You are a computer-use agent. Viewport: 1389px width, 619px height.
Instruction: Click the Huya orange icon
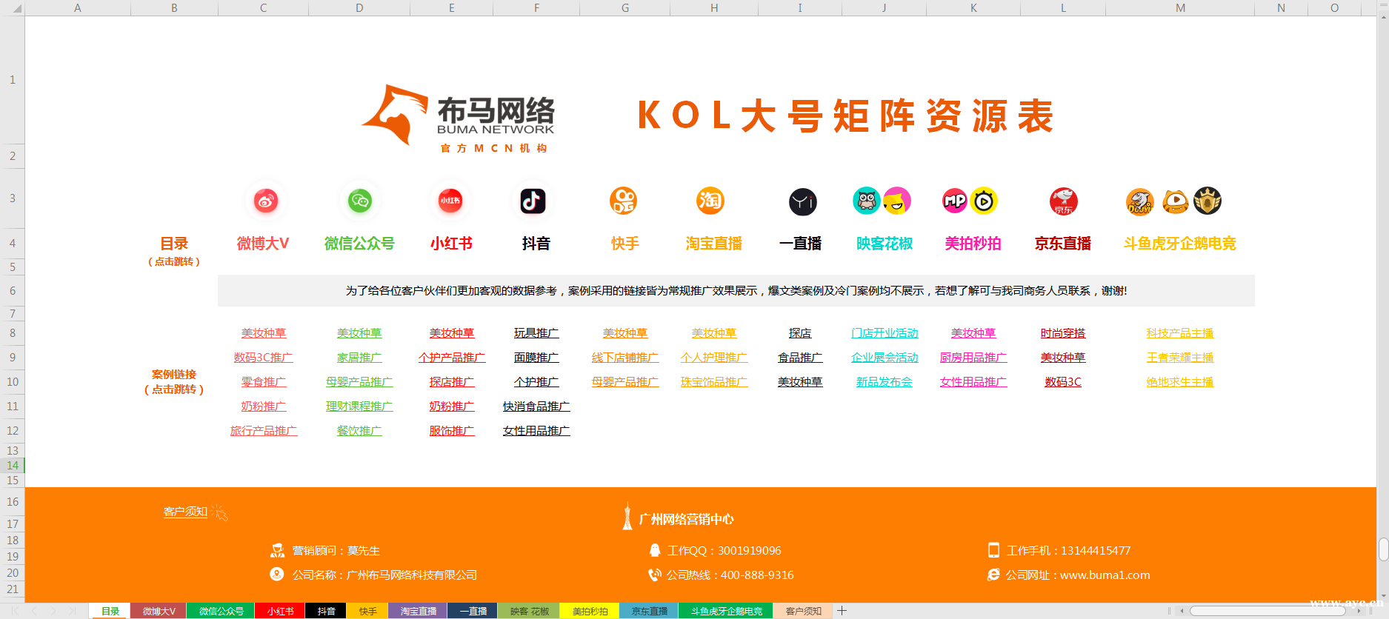[x=1176, y=201]
